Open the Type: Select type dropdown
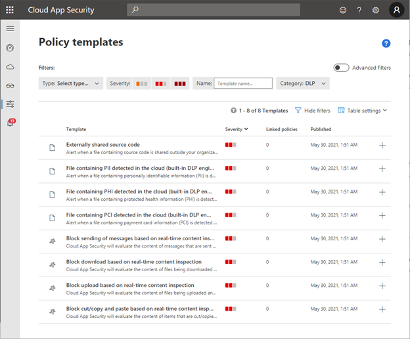 point(70,84)
